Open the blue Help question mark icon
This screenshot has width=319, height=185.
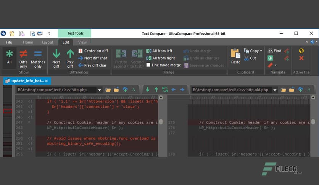tap(312, 42)
